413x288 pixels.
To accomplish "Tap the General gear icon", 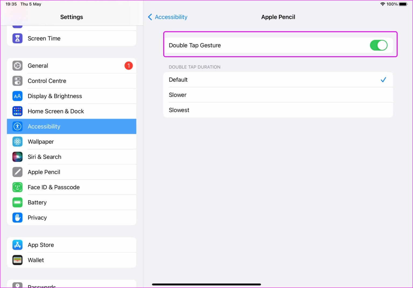I will pos(17,66).
